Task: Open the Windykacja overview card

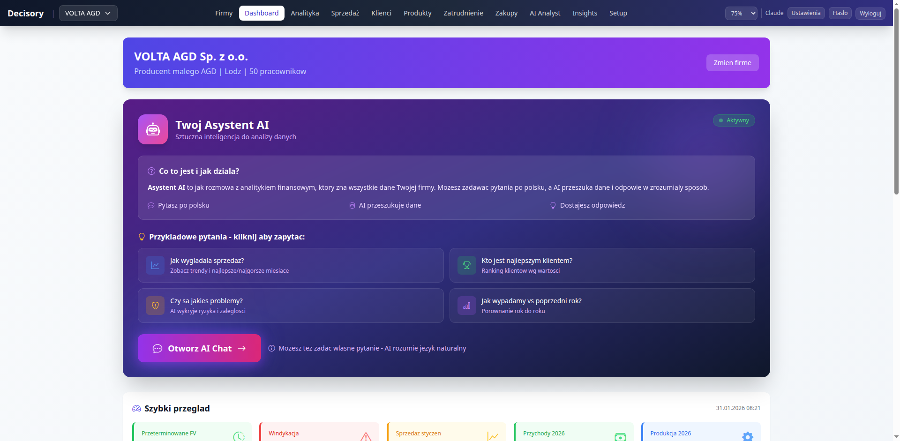Action: click(319, 433)
